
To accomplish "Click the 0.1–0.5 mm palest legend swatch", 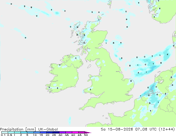I will (5, 132).
